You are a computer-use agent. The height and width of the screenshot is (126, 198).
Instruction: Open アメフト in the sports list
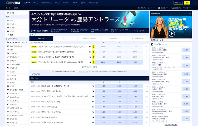click(13, 61)
